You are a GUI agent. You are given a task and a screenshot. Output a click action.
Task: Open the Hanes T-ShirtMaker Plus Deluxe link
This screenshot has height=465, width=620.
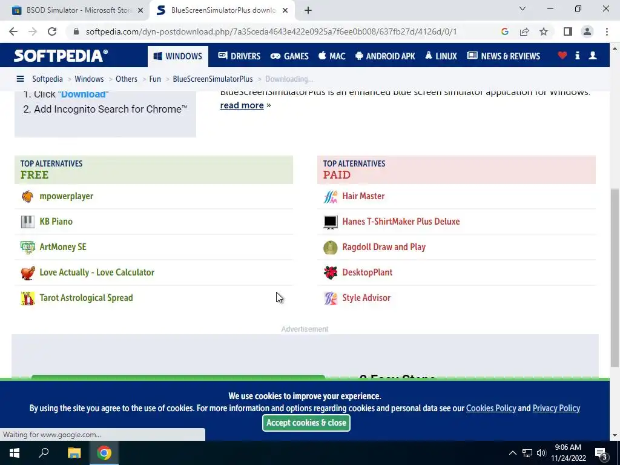click(x=401, y=222)
